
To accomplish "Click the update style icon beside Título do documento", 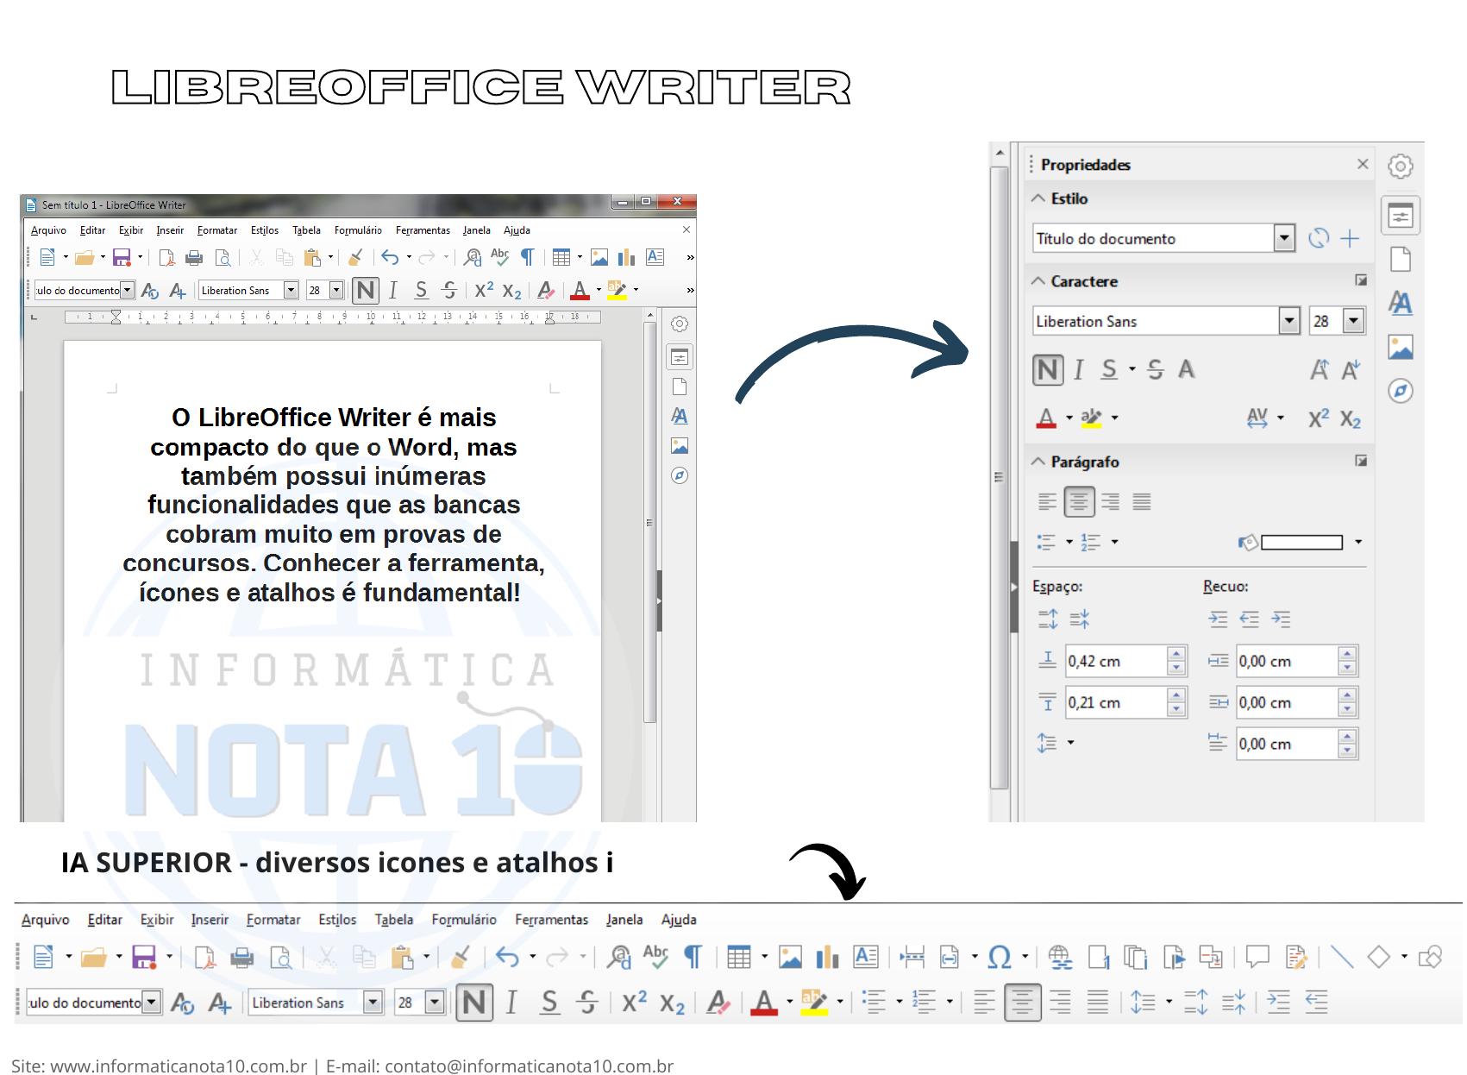I will click(x=1318, y=239).
